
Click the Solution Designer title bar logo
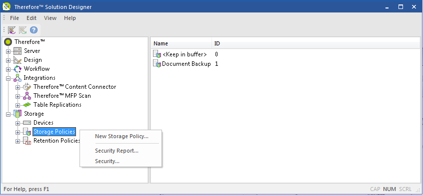[x=6, y=6]
